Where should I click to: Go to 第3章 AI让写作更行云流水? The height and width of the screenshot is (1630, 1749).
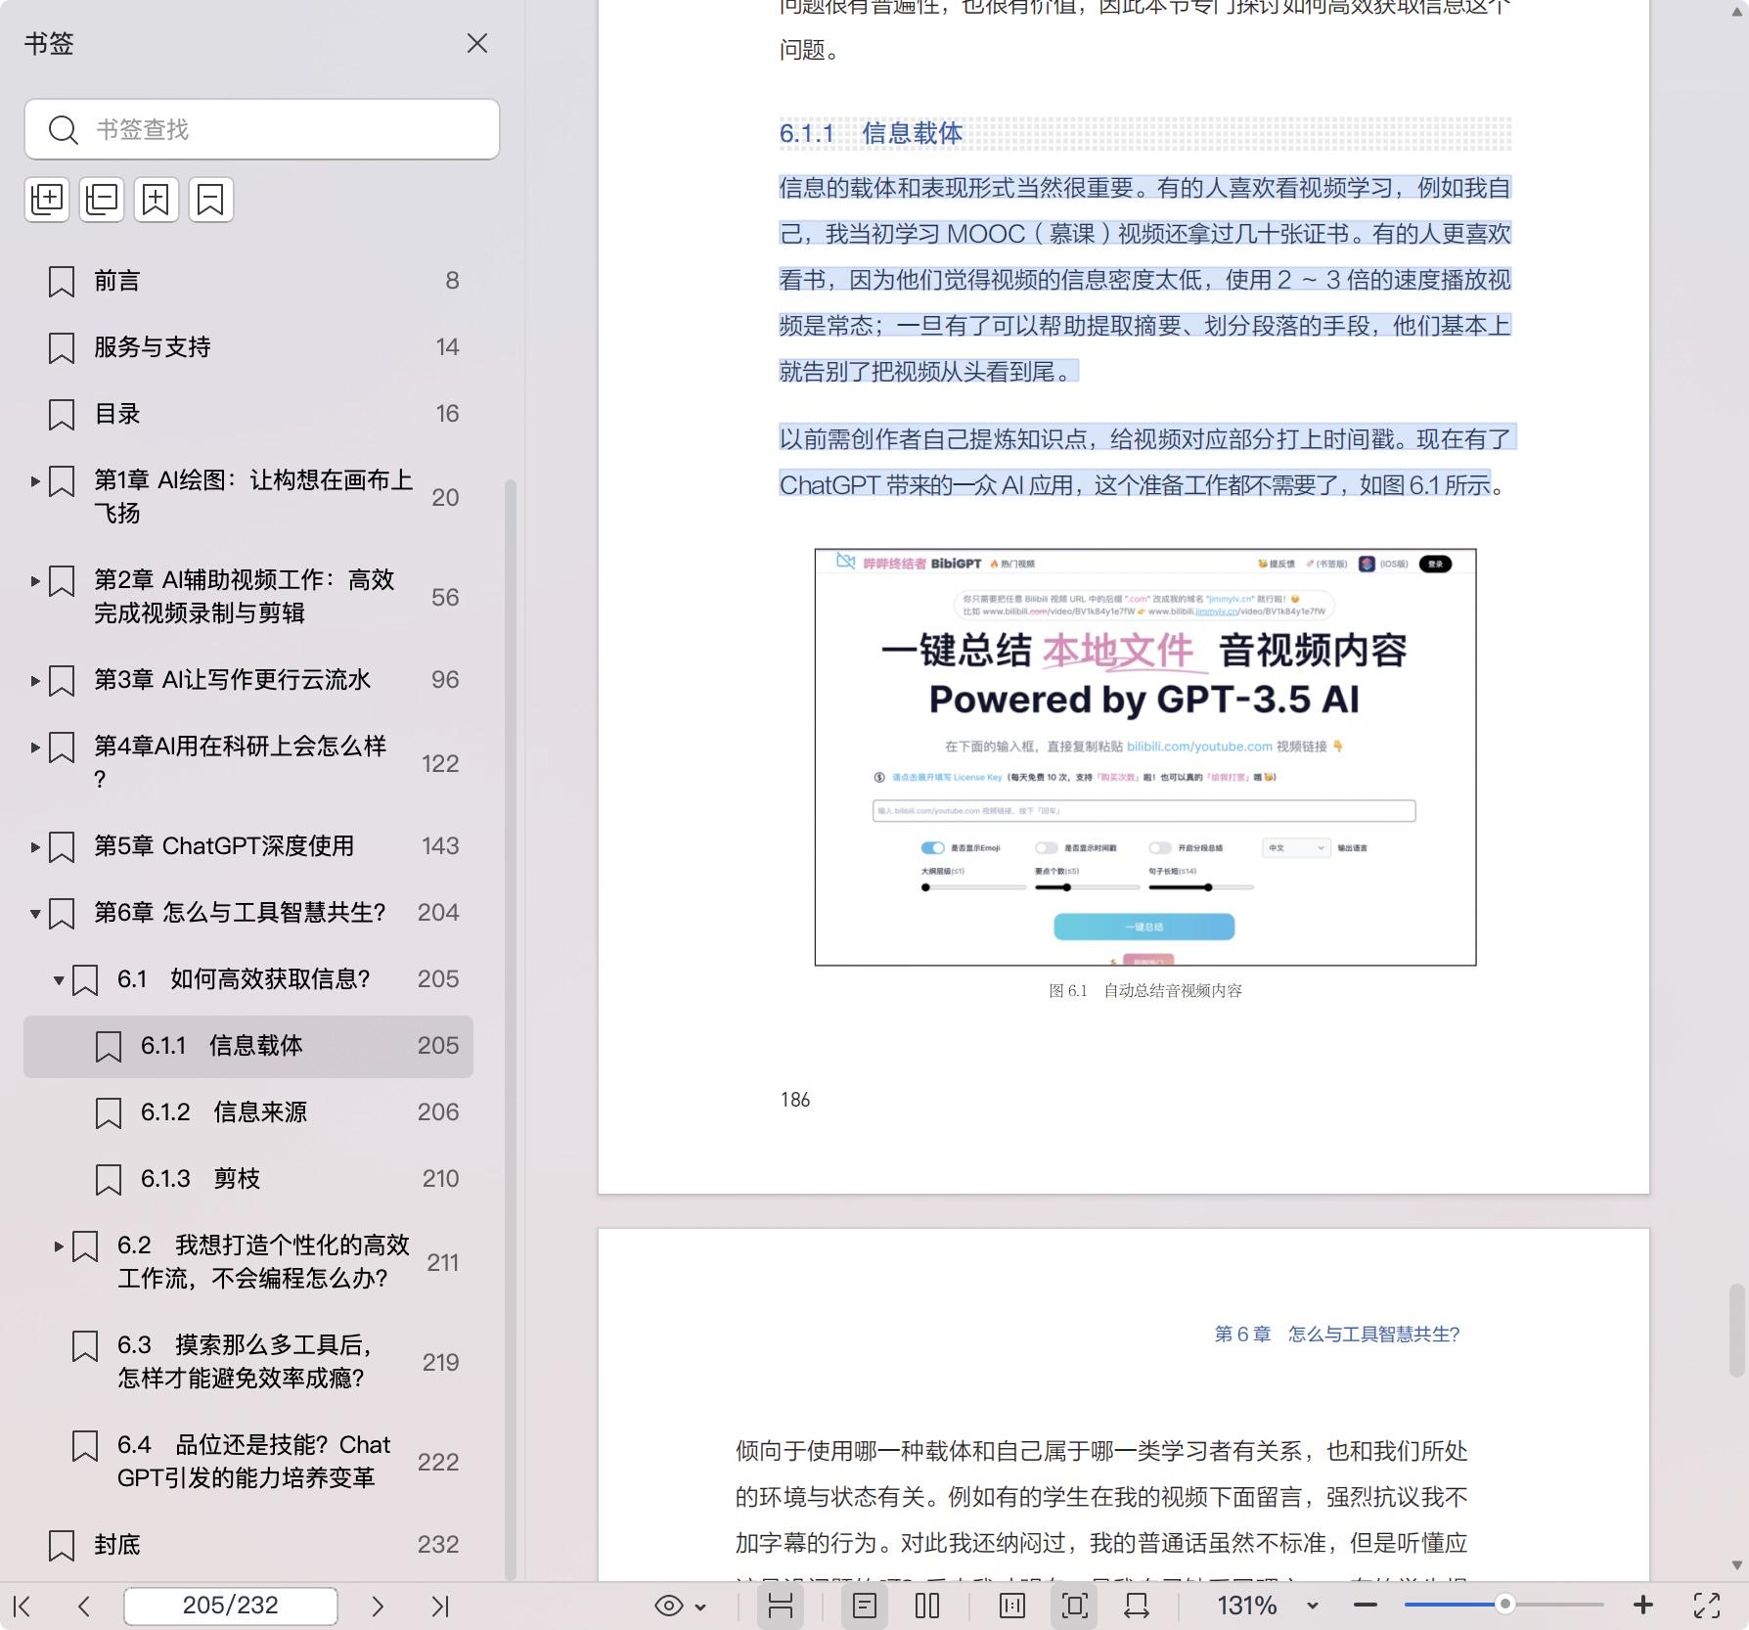(232, 680)
